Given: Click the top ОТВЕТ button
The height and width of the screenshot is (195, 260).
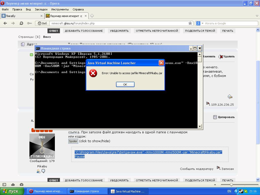Looking at the screenshot, I should pos(54,31).
